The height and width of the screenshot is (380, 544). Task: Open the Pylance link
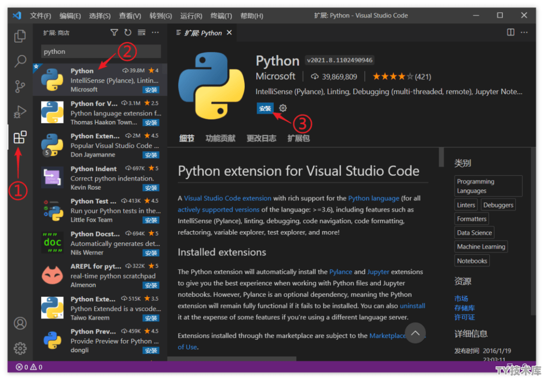(341, 272)
